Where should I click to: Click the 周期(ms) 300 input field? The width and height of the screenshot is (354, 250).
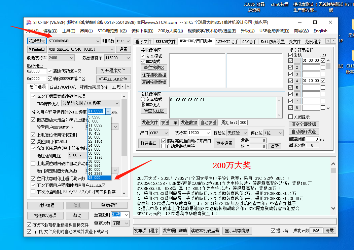pyautogui.click(x=243, y=122)
